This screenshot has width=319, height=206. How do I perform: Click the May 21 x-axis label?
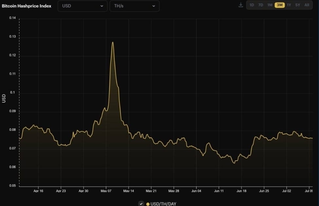coord(151,191)
